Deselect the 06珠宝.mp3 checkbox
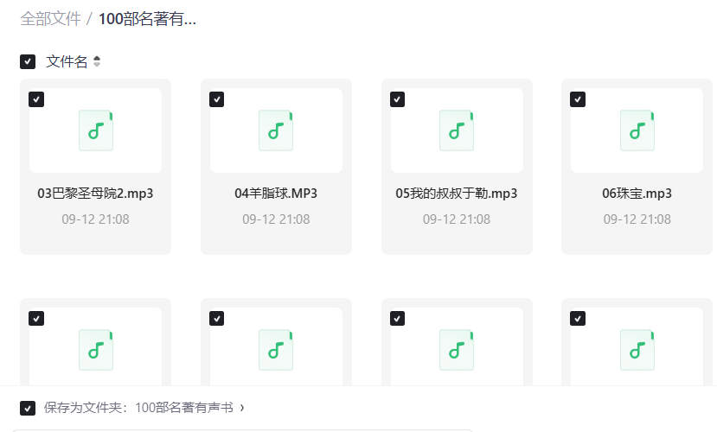This screenshot has width=717, height=432. [578, 99]
